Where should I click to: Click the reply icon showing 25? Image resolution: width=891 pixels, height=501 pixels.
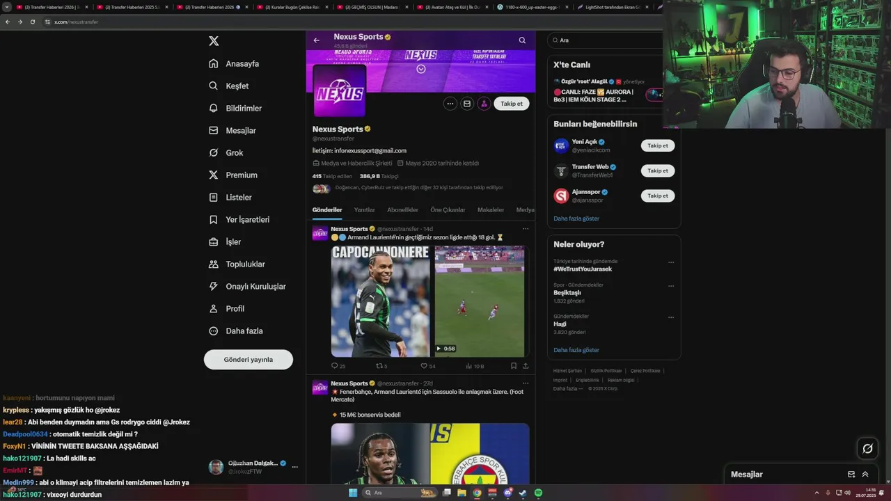[338, 365]
